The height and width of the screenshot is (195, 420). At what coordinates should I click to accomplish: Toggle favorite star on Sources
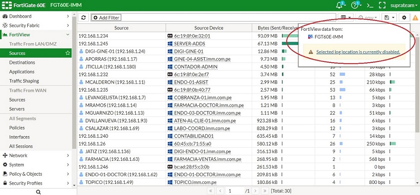68,53
